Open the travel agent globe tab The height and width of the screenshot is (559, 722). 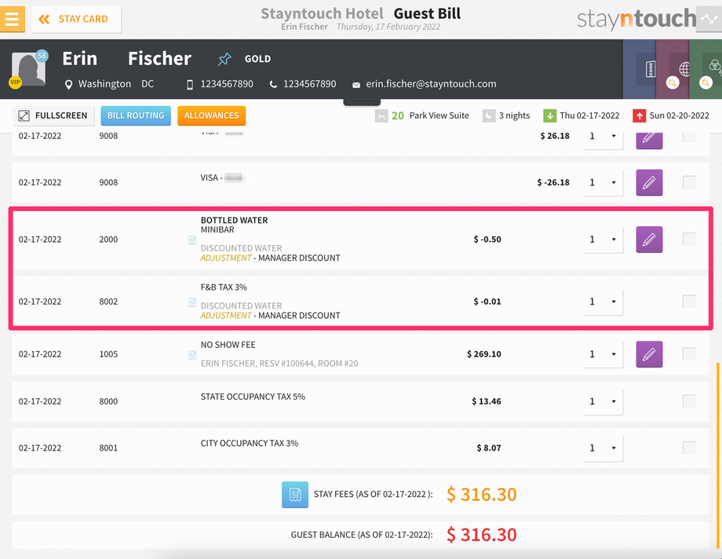pos(684,69)
